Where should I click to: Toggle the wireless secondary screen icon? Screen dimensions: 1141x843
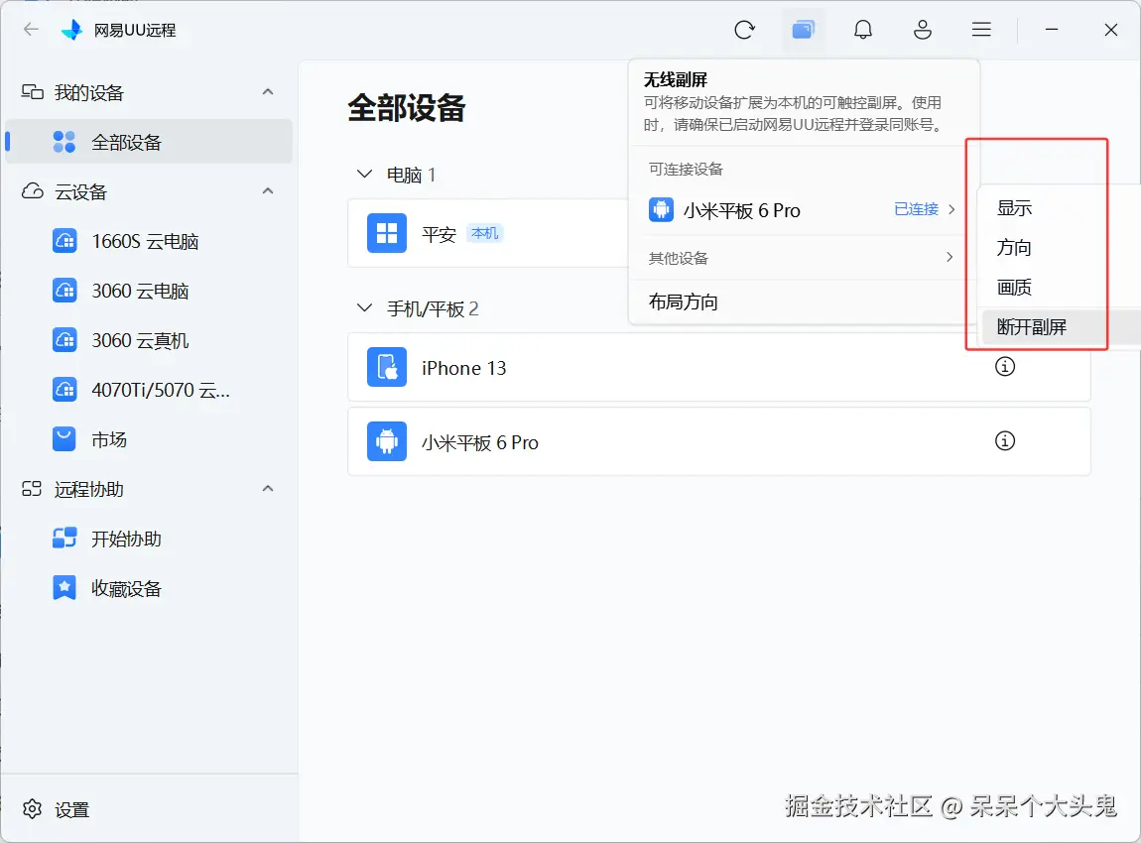[804, 30]
